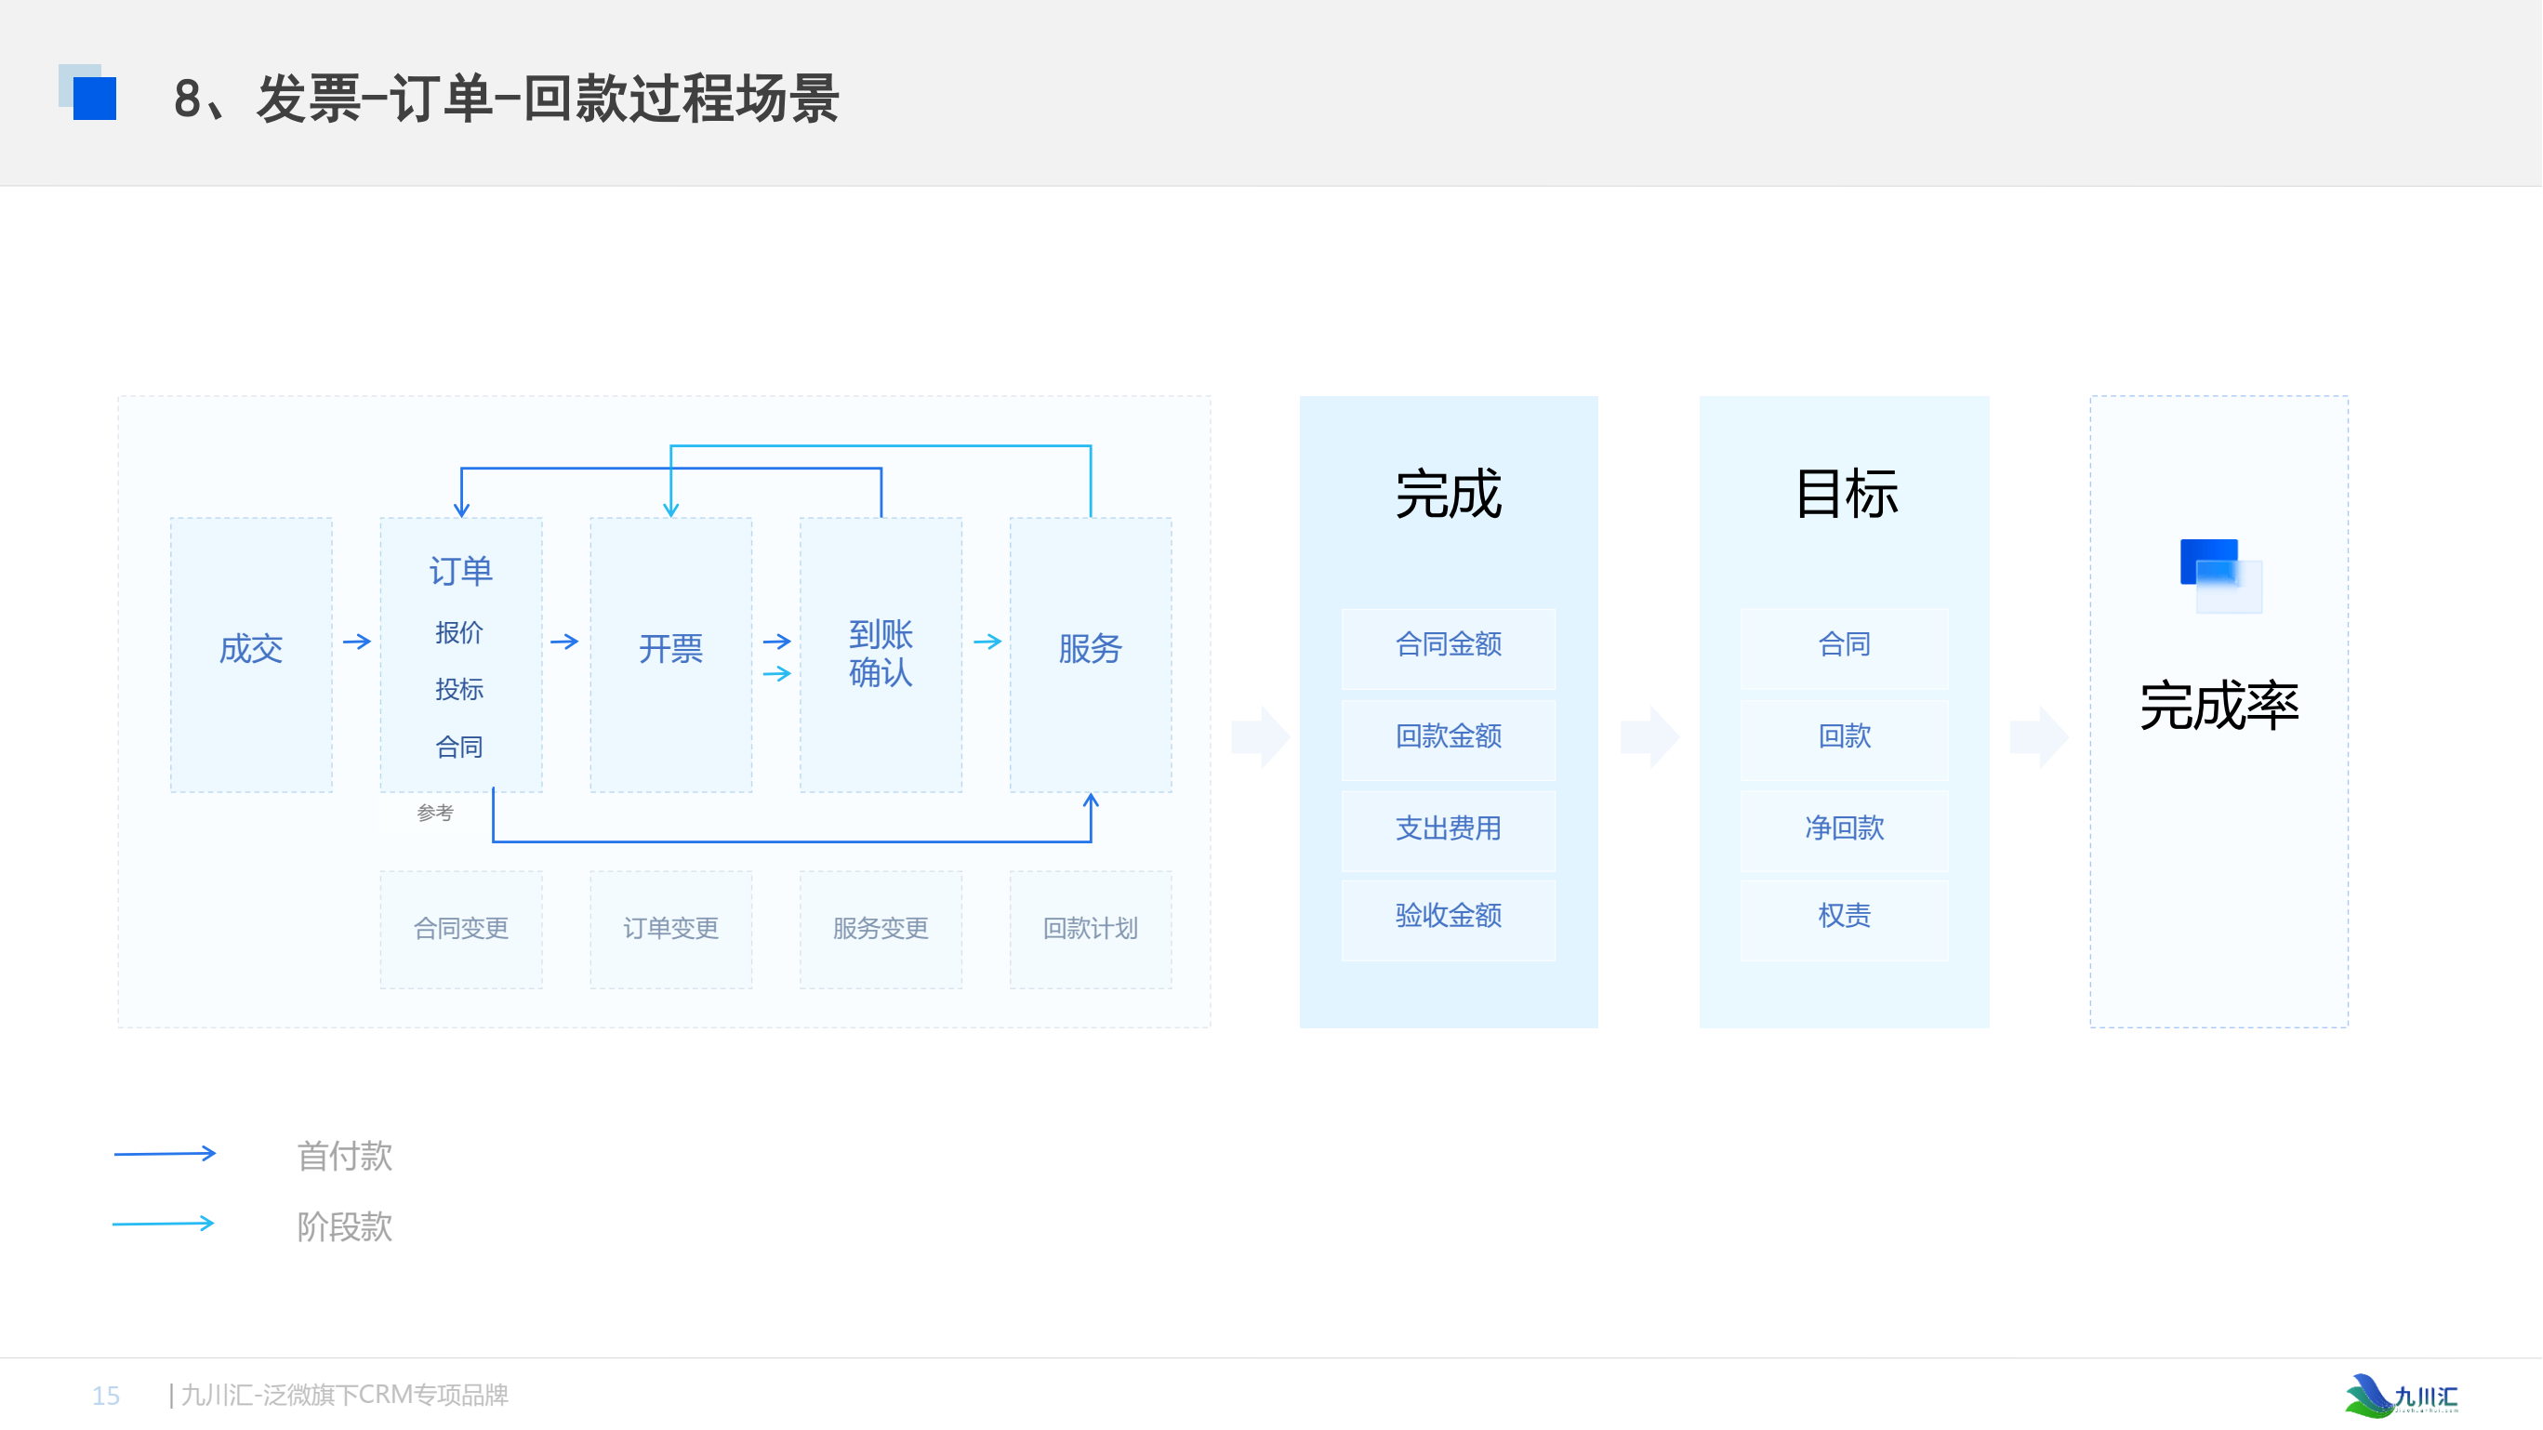Click the 回款 cell under 目标
2543x1430 pixels.
pyautogui.click(x=1844, y=740)
